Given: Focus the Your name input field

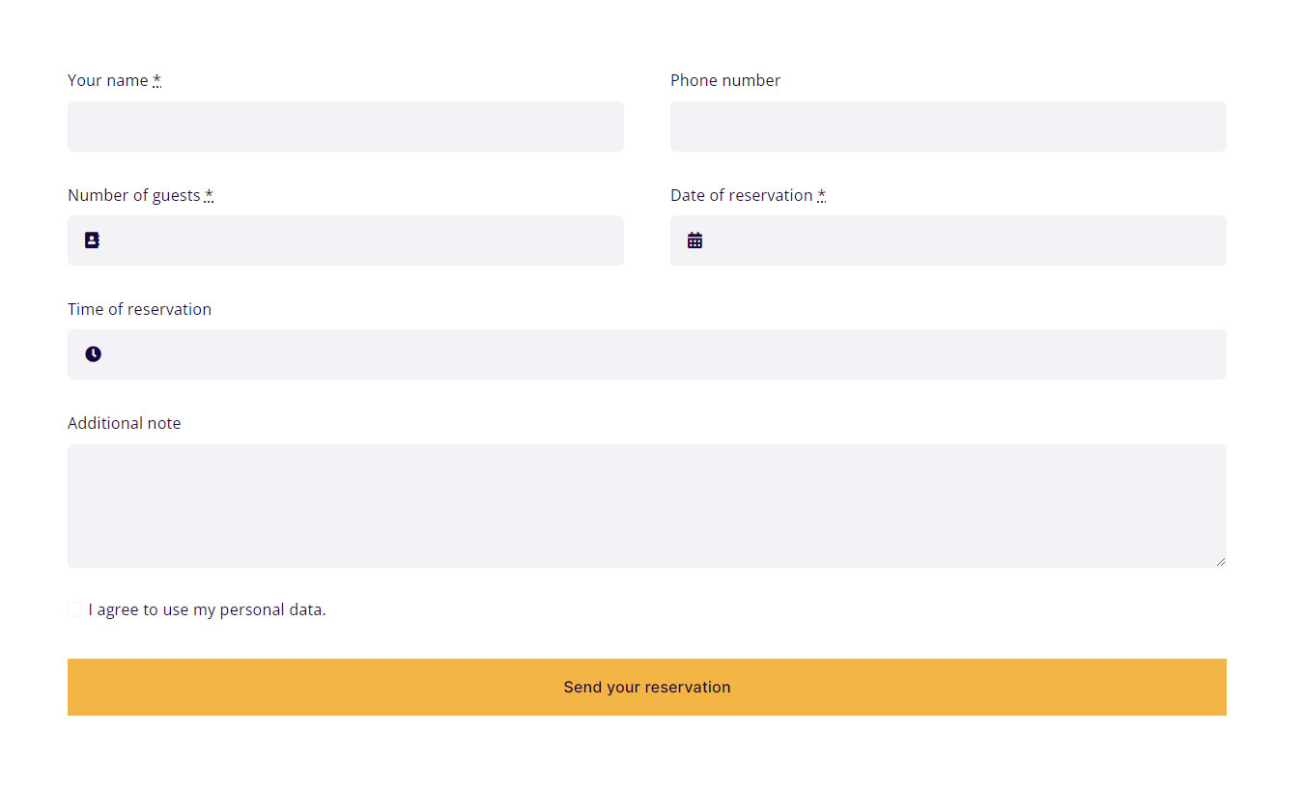Looking at the screenshot, I should click(x=346, y=127).
